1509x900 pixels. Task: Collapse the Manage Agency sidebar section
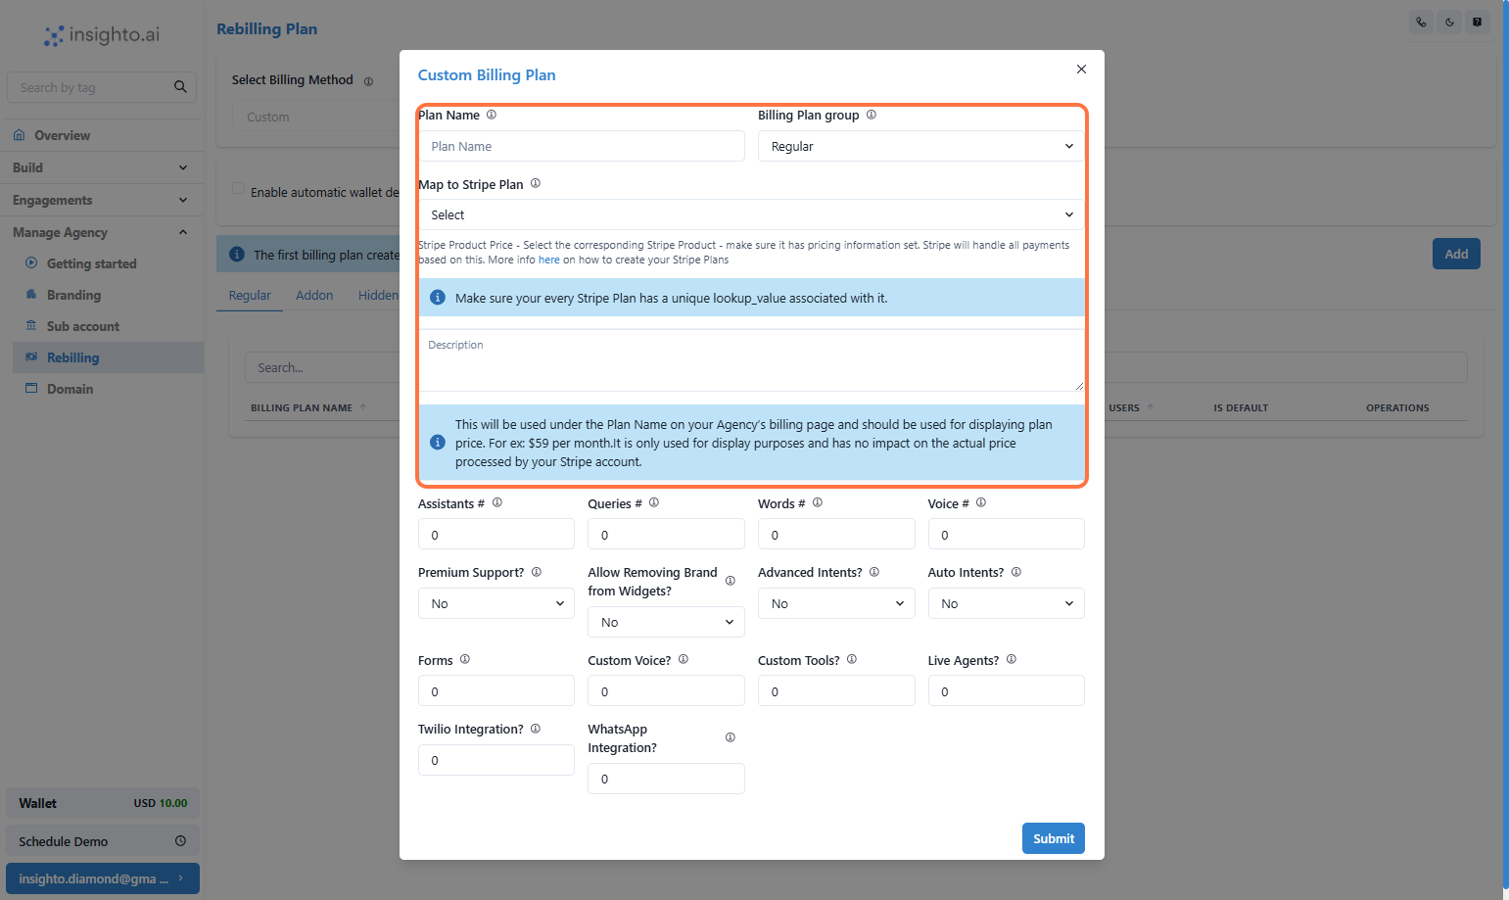point(101,232)
